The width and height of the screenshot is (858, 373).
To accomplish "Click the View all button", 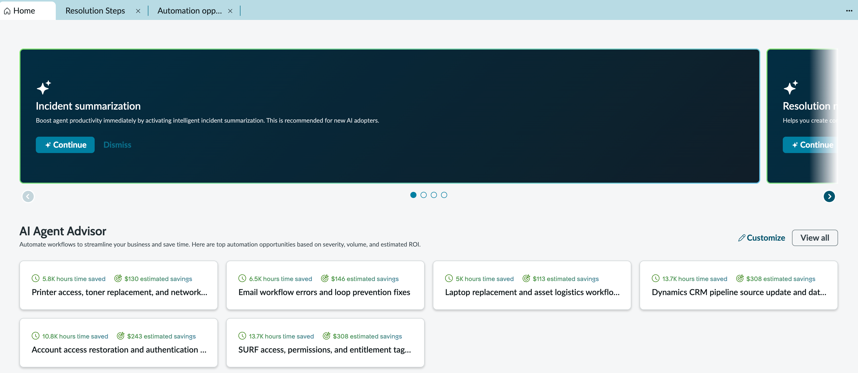I will (x=815, y=238).
